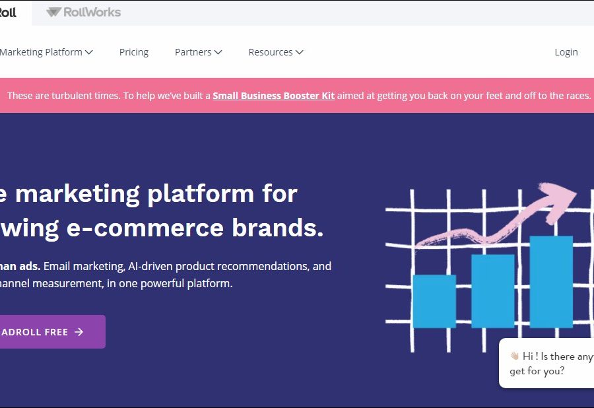Click the arrow icon on ADROLL FREE button
Viewport: 594px width, 408px height.
pyautogui.click(x=79, y=332)
